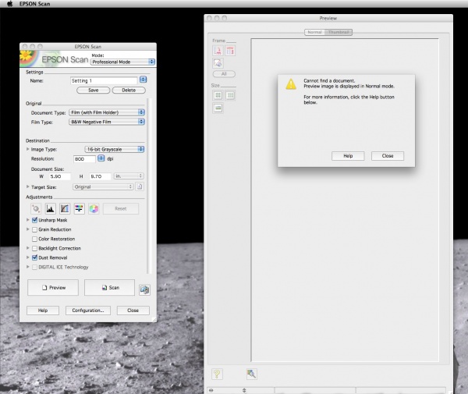Click the copy marquee icon in Preview
The image size is (468, 394).
coord(218,63)
